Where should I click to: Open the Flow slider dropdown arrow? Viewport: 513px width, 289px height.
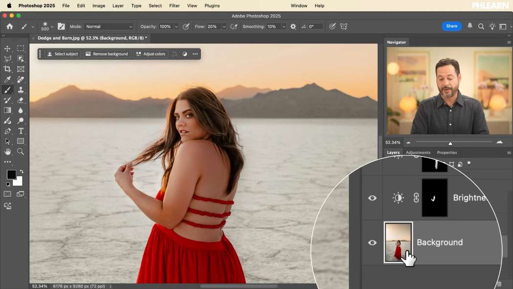[x=224, y=26]
